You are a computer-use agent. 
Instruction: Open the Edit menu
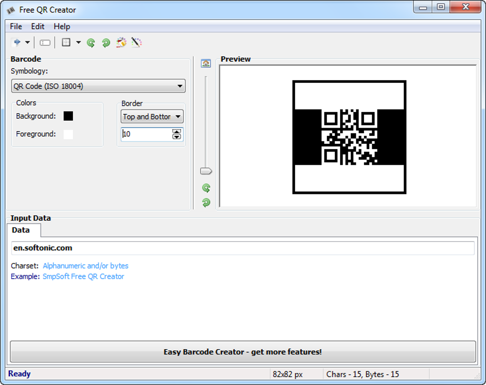(38, 27)
